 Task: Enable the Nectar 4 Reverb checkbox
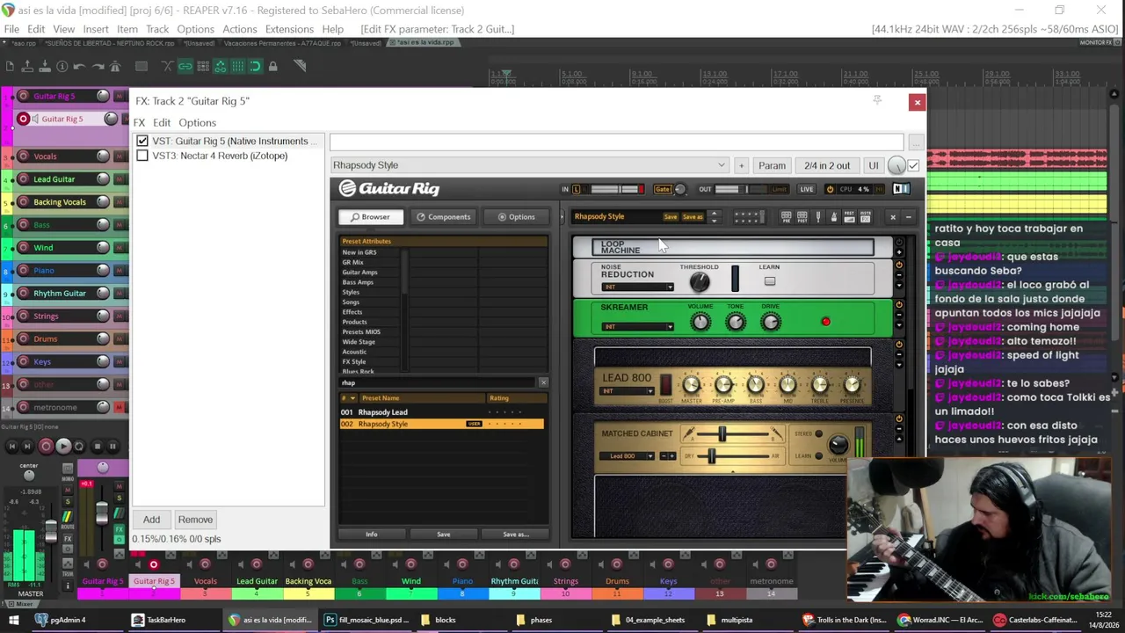point(142,156)
